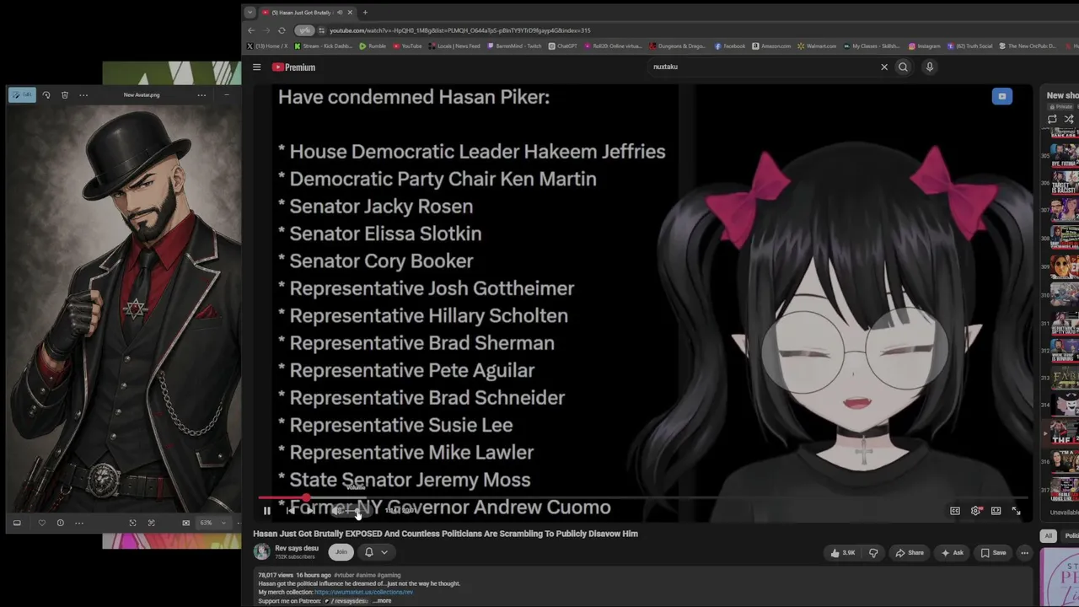Start voice search with the microphone
1079x607 pixels.
click(930, 67)
